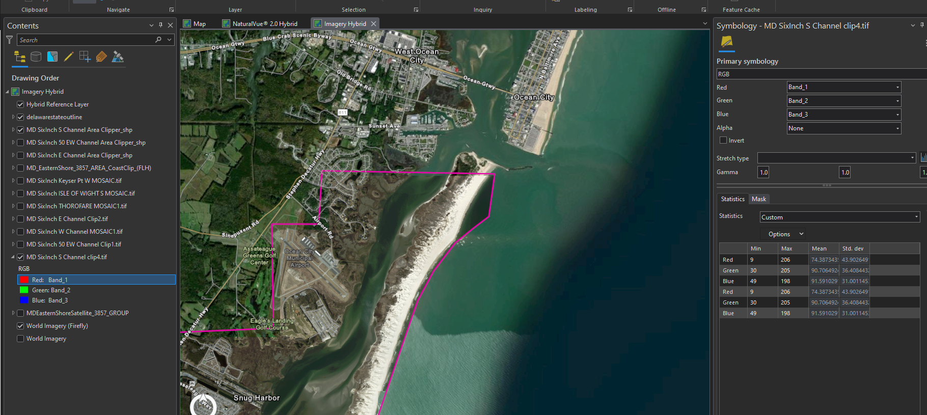The height and width of the screenshot is (415, 927).
Task: Open the Green band dropdown
Action: (844, 101)
